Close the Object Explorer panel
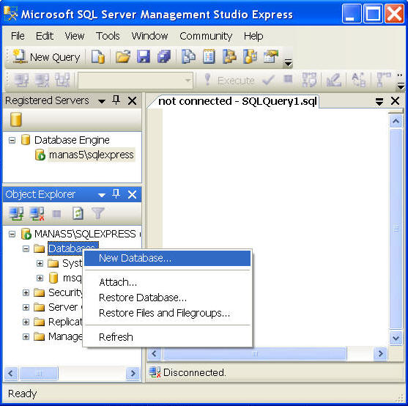 point(132,194)
